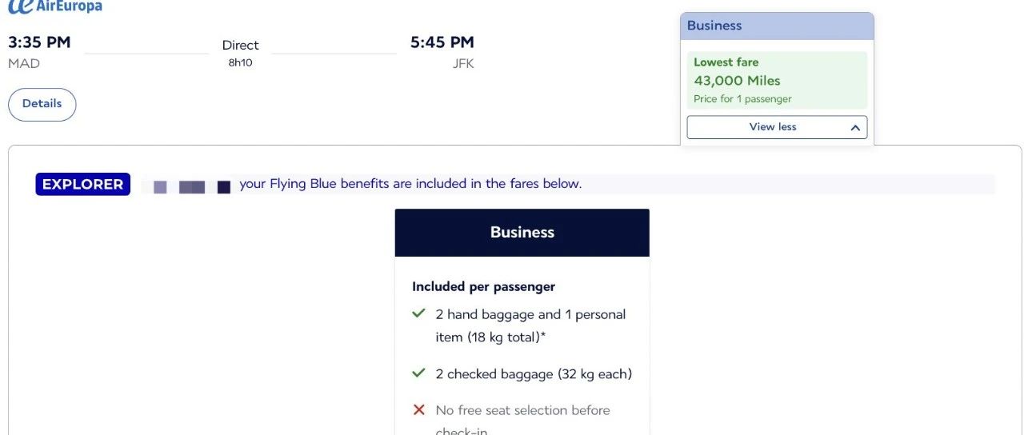Screen dimensions: 1024x435
Task: Click the AirEuropa logo
Action: [x=56, y=6]
